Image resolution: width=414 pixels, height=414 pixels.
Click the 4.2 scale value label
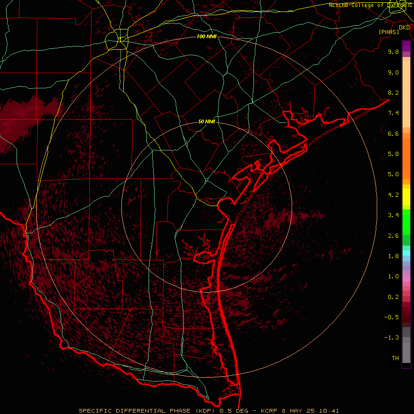coord(393,195)
